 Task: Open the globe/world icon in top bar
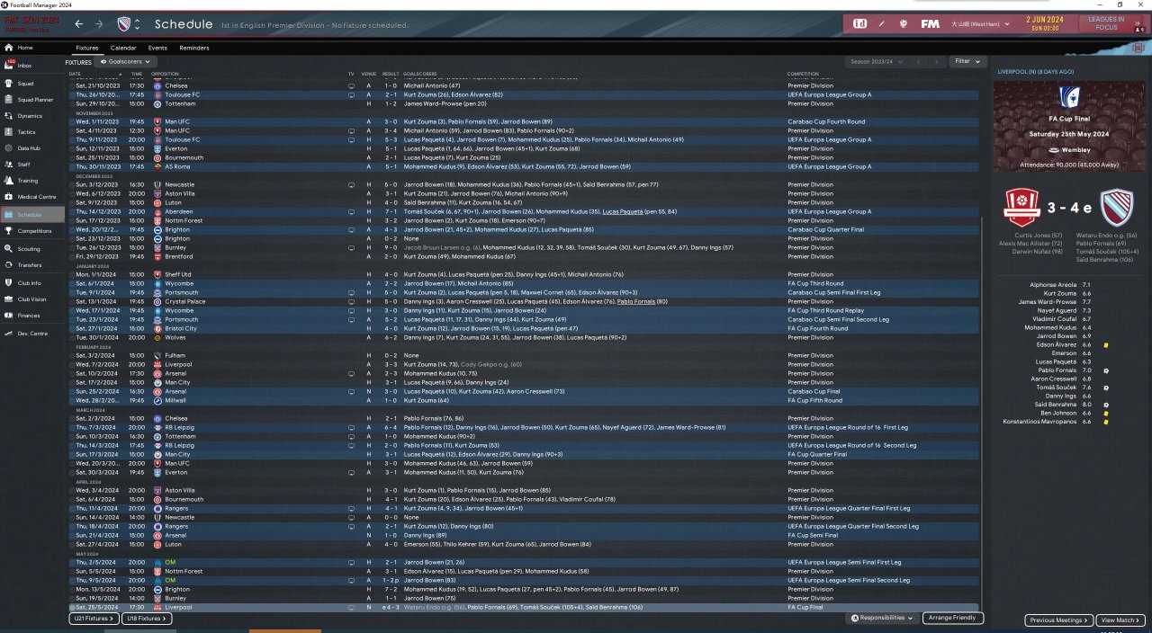point(903,23)
